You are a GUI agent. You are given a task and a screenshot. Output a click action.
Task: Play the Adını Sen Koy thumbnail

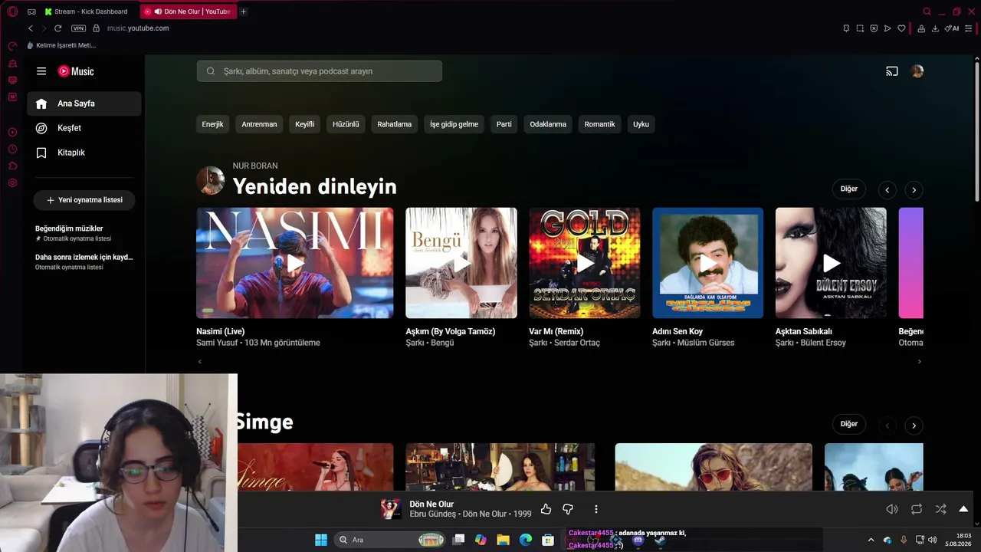coord(708,263)
